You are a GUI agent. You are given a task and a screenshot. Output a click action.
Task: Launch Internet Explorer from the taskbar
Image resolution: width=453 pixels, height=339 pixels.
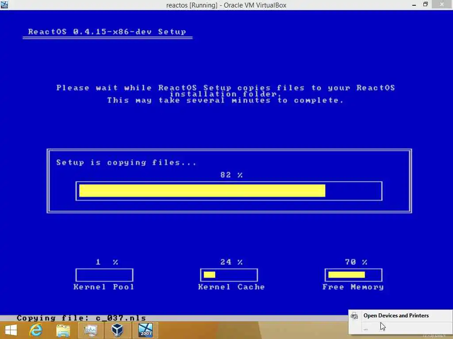[x=36, y=330]
